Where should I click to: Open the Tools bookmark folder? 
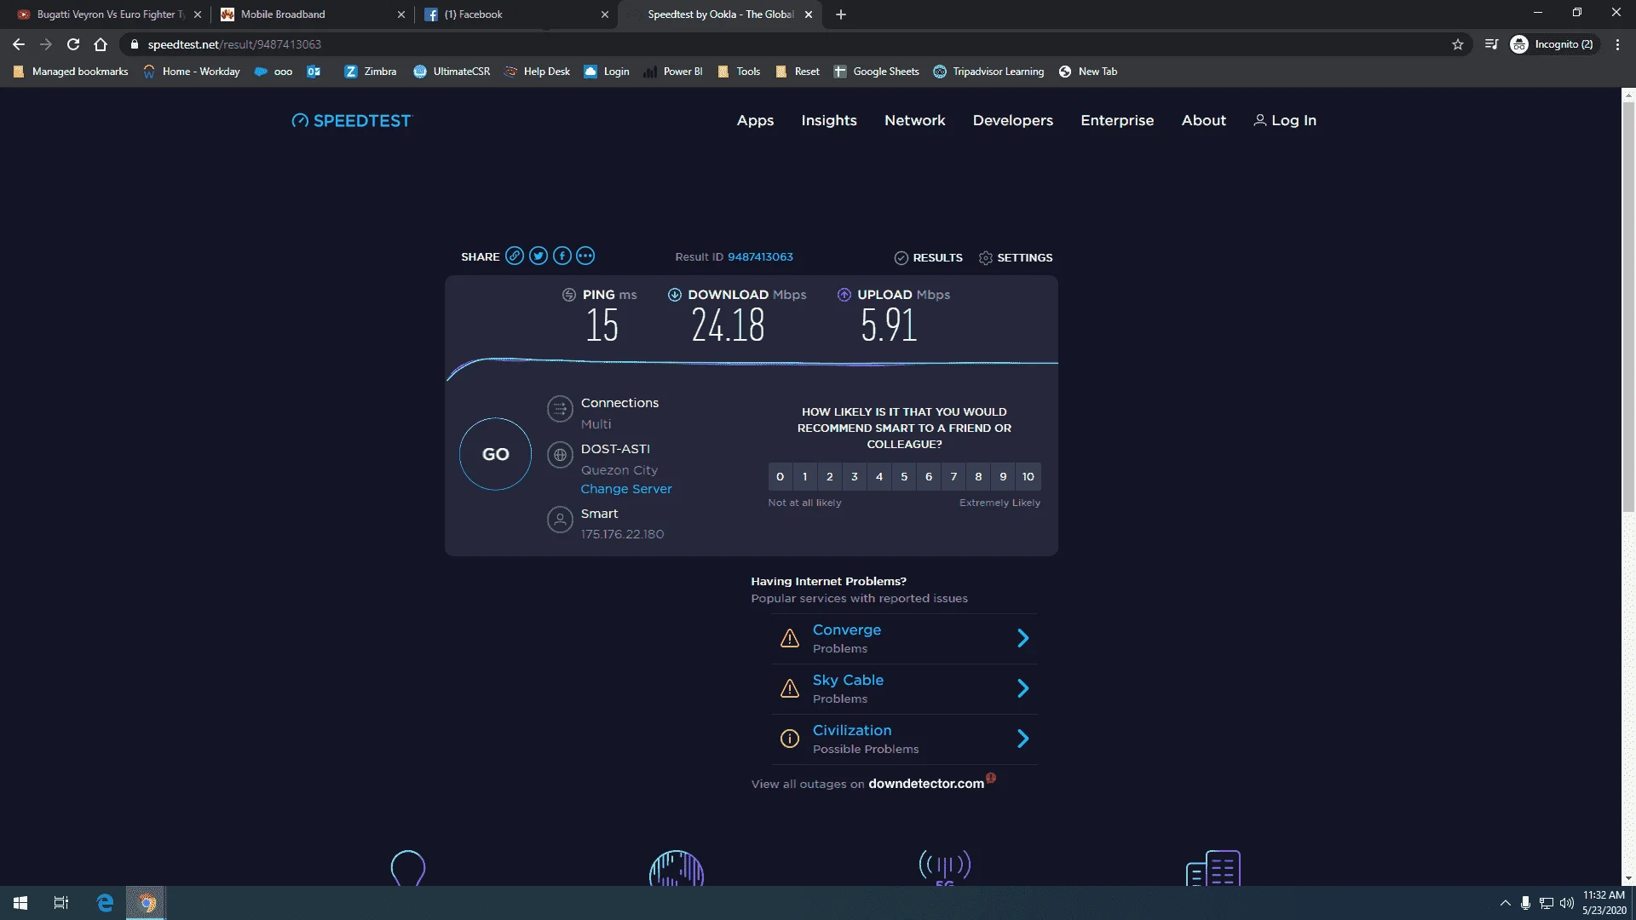click(x=739, y=72)
